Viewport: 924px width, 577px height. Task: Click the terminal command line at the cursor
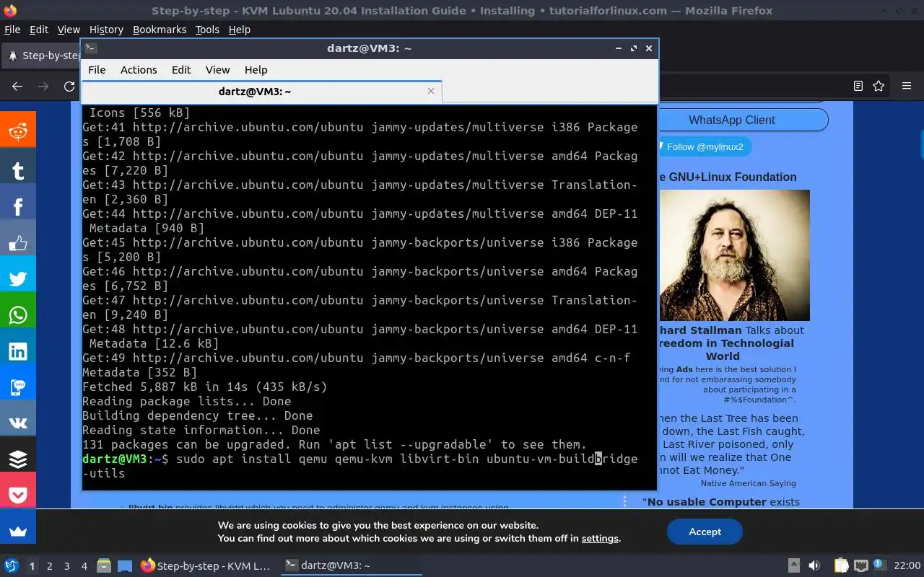(598, 459)
